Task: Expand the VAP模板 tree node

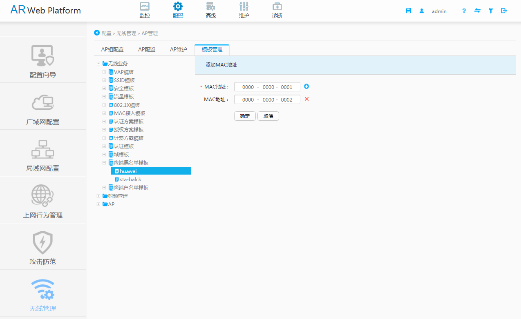Action: coord(104,72)
